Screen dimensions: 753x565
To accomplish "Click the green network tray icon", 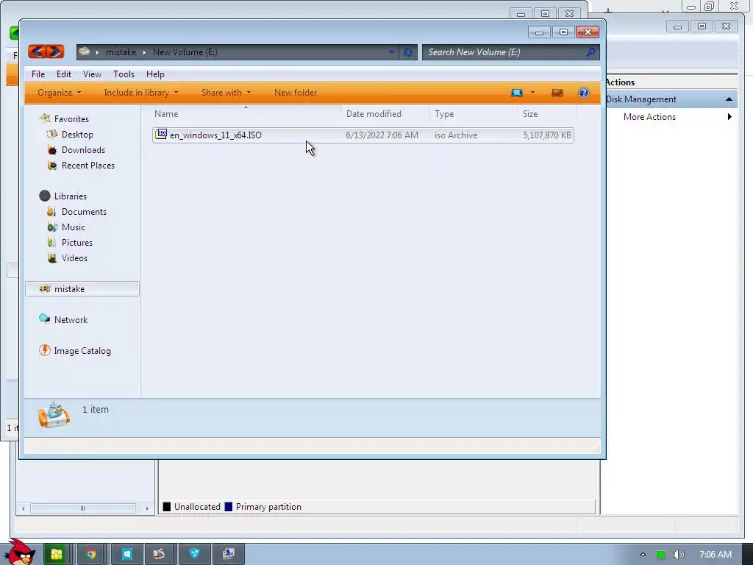I will (661, 555).
